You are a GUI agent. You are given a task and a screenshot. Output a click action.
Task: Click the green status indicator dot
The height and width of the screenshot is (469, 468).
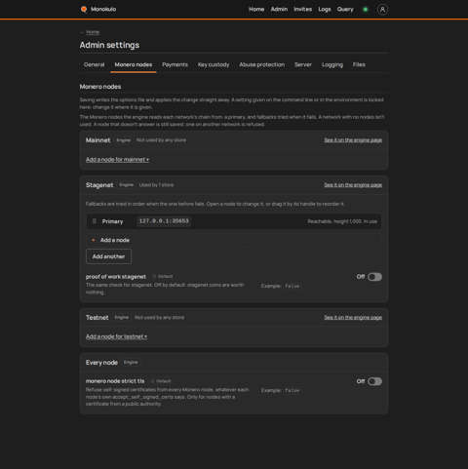point(366,10)
